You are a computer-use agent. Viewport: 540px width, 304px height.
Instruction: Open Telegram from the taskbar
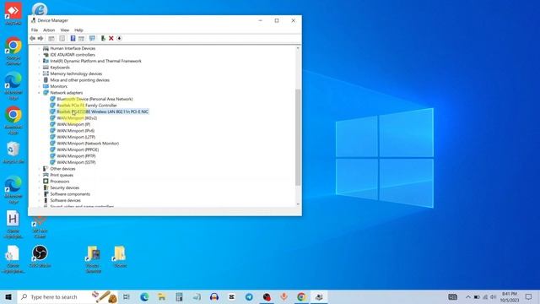249,296
